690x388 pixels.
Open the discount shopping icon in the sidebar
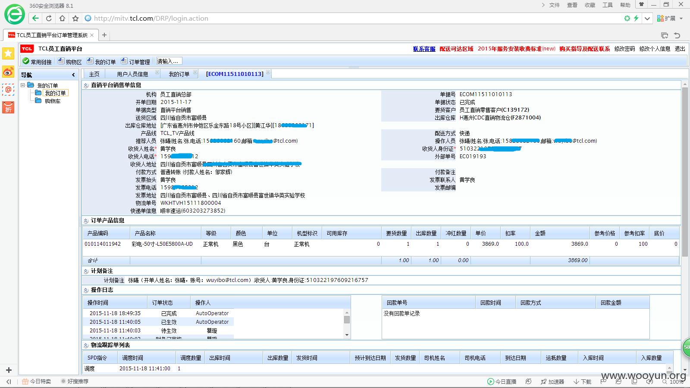8,107
